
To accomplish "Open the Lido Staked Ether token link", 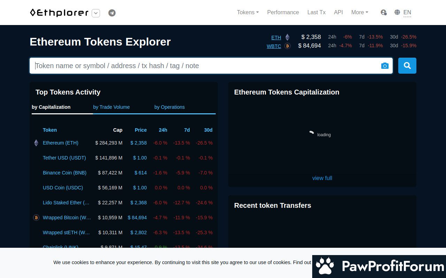I will (x=66, y=203).
